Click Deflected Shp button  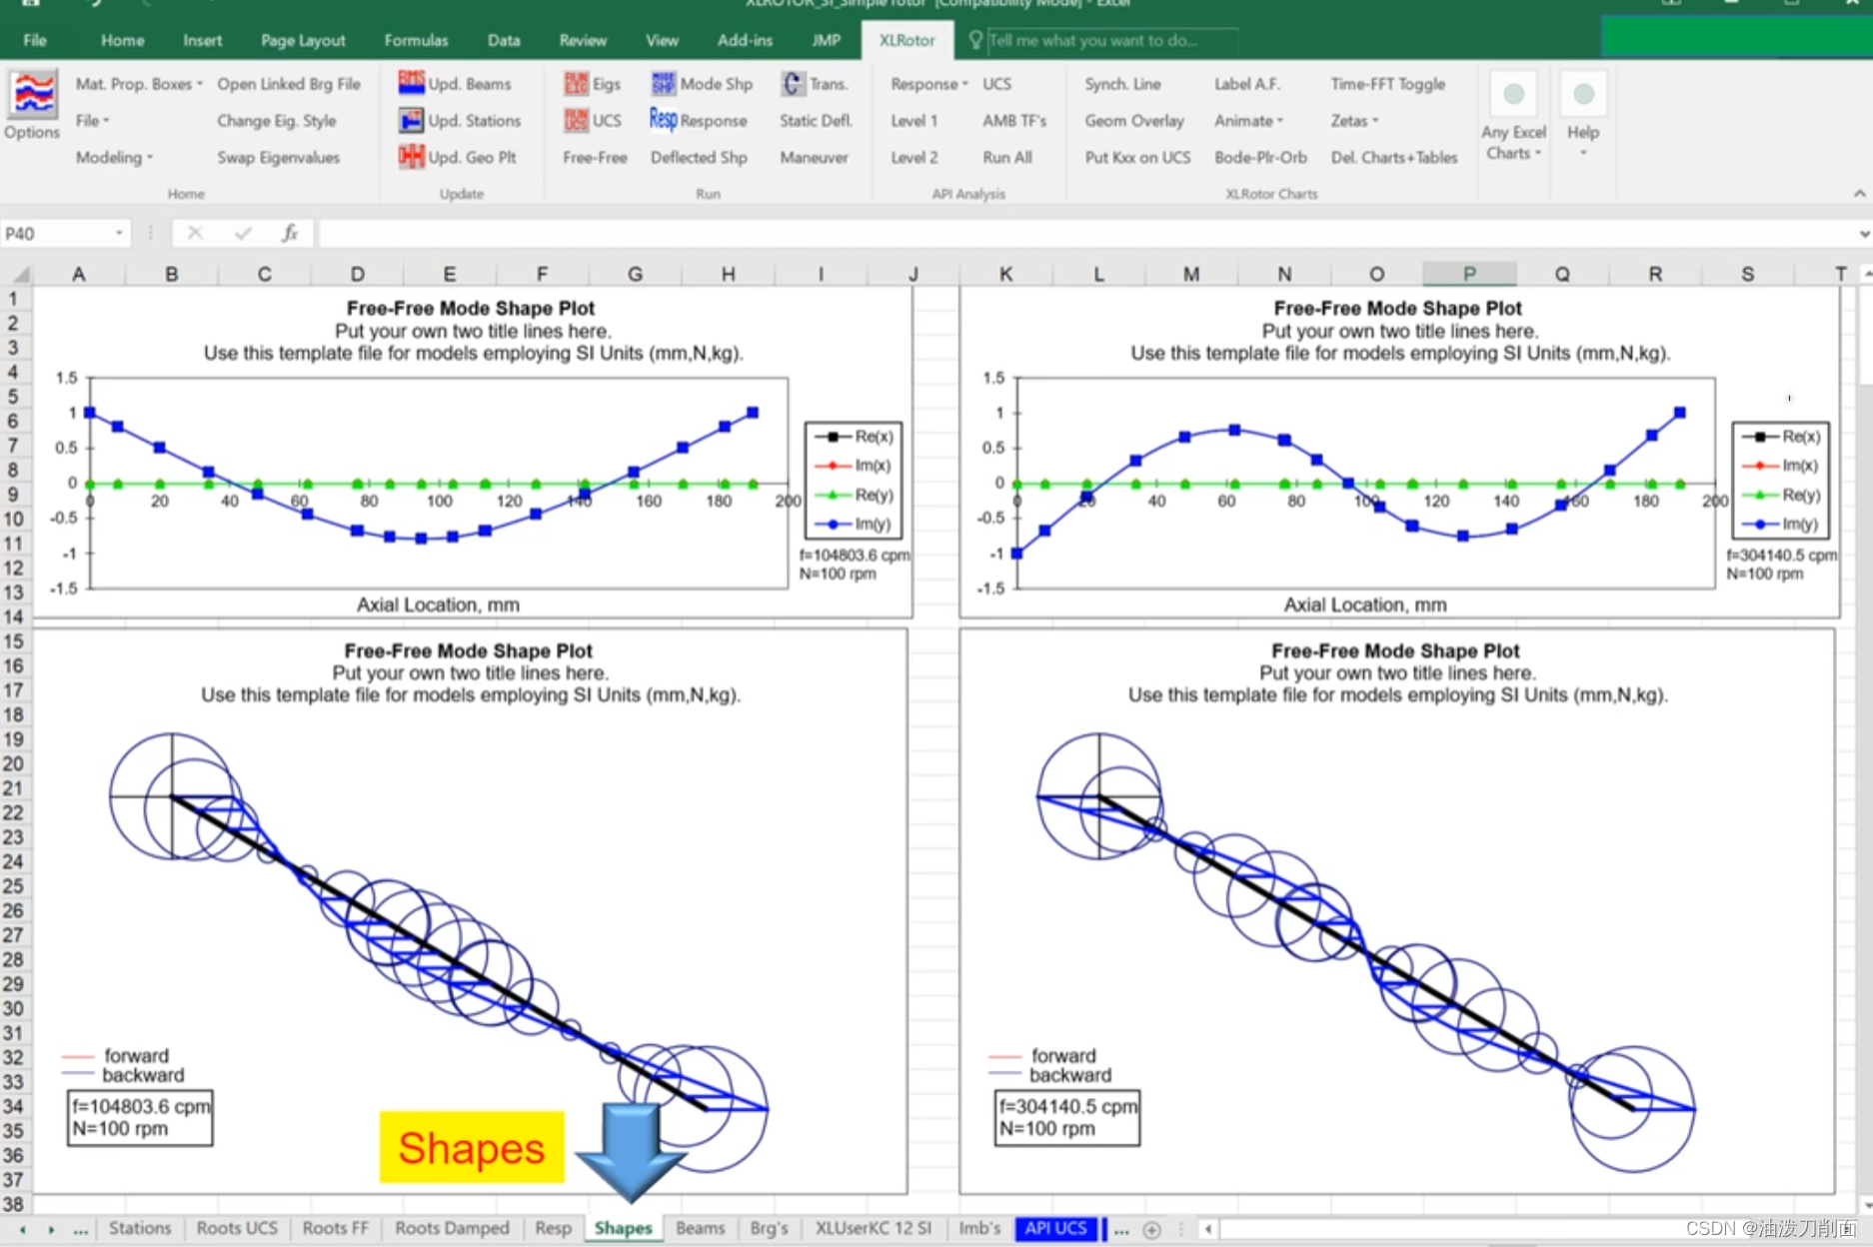699,158
